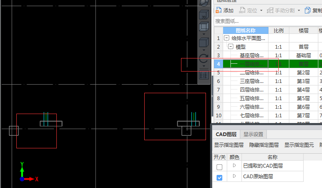Viewport: 322px width, 188px height.
Task: Click 隐藏指定图层 button
Action: click(x=264, y=145)
